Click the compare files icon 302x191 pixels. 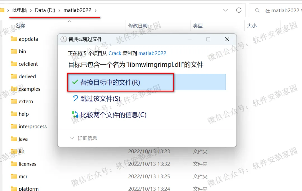coord(75,114)
